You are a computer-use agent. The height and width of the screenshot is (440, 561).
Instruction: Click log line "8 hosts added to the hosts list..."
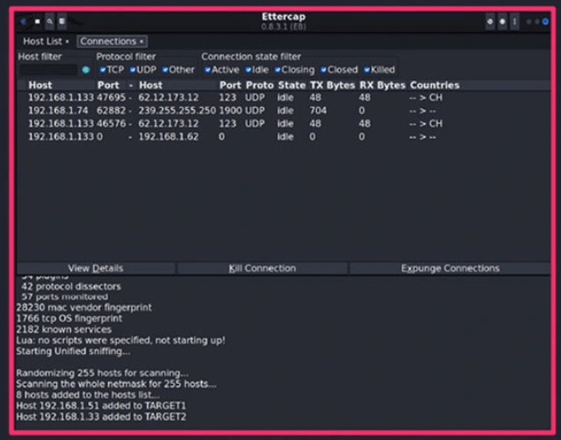pos(88,395)
